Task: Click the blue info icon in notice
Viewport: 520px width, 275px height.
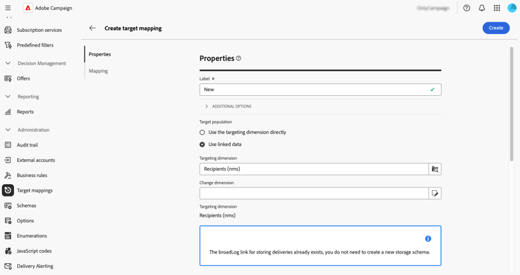Action: 428,238
